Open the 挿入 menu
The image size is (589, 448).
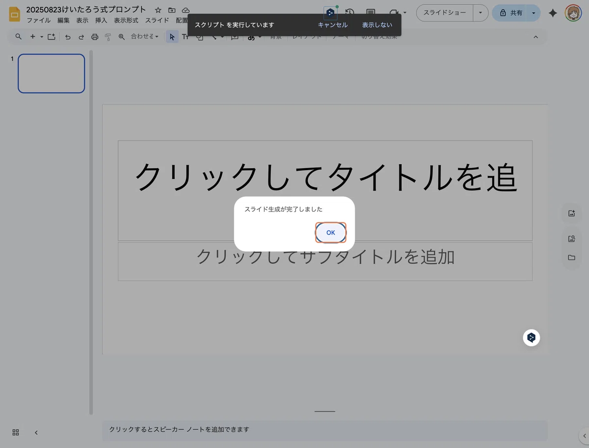click(x=101, y=21)
